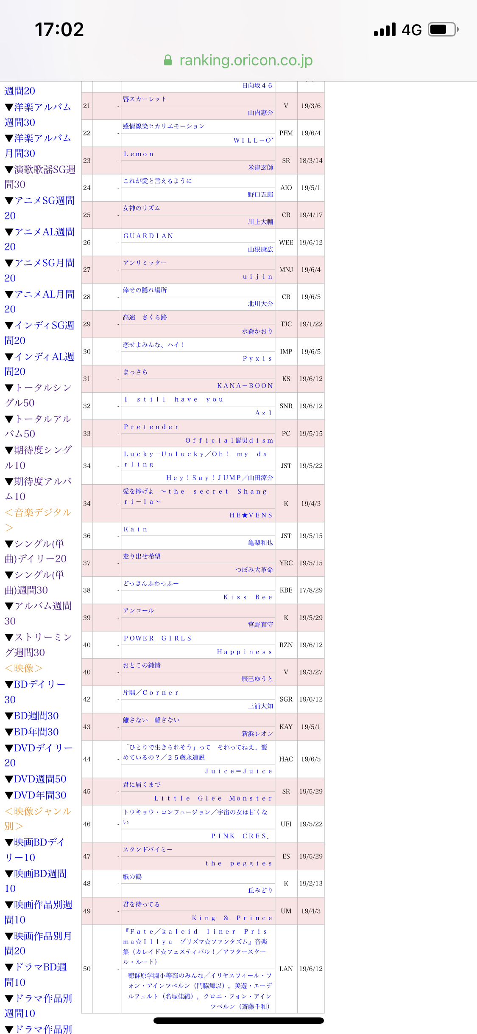
Task: Select the song title I still have you
Action: [174, 399]
